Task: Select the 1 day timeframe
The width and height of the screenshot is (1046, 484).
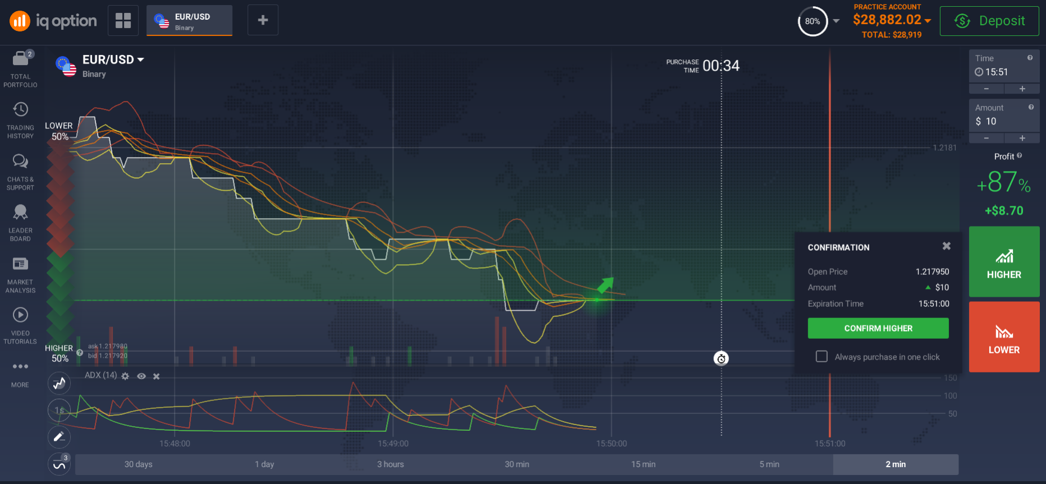Action: pos(264,464)
